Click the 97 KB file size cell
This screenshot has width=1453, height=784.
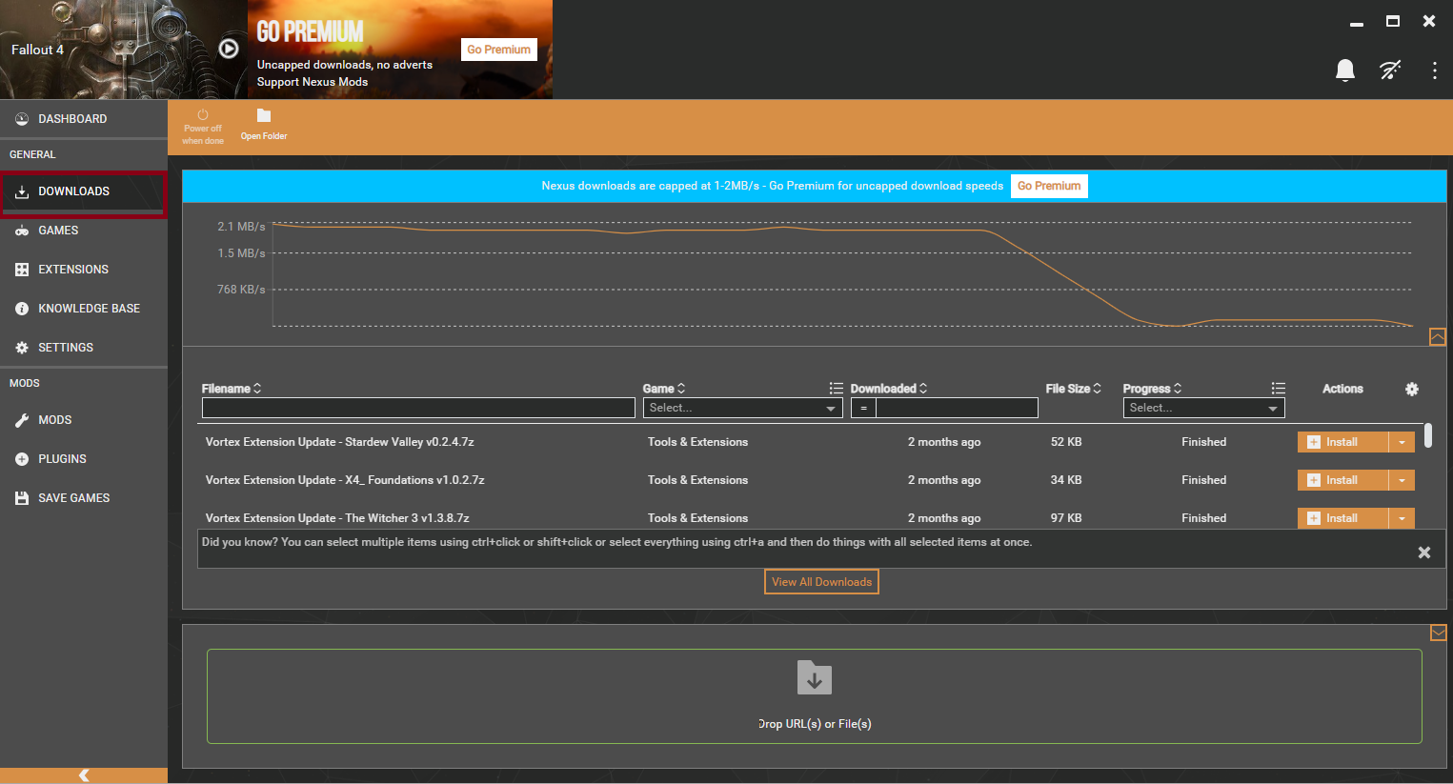(1066, 518)
